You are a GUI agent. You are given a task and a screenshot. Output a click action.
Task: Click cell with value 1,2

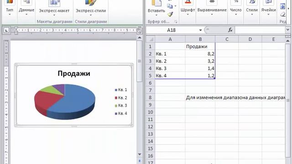[200, 76]
